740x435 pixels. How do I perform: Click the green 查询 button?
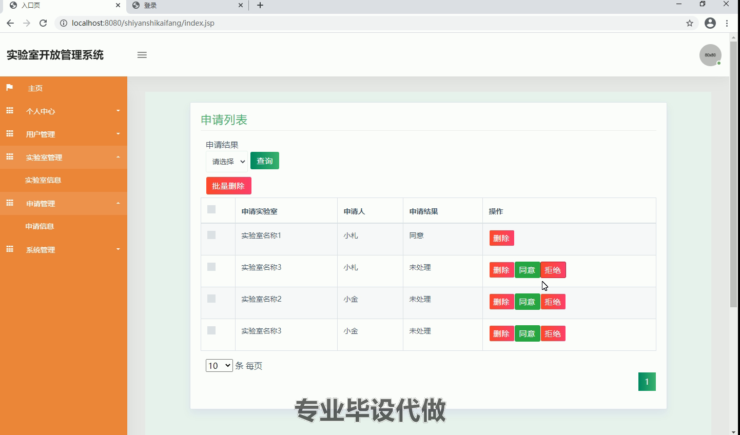click(265, 161)
